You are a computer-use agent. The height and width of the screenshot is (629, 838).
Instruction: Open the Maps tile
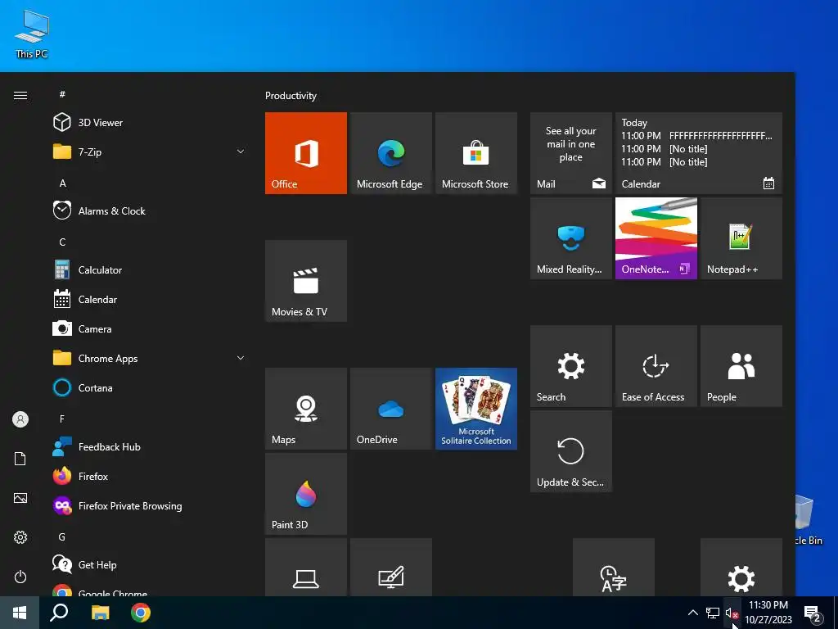tap(306, 409)
